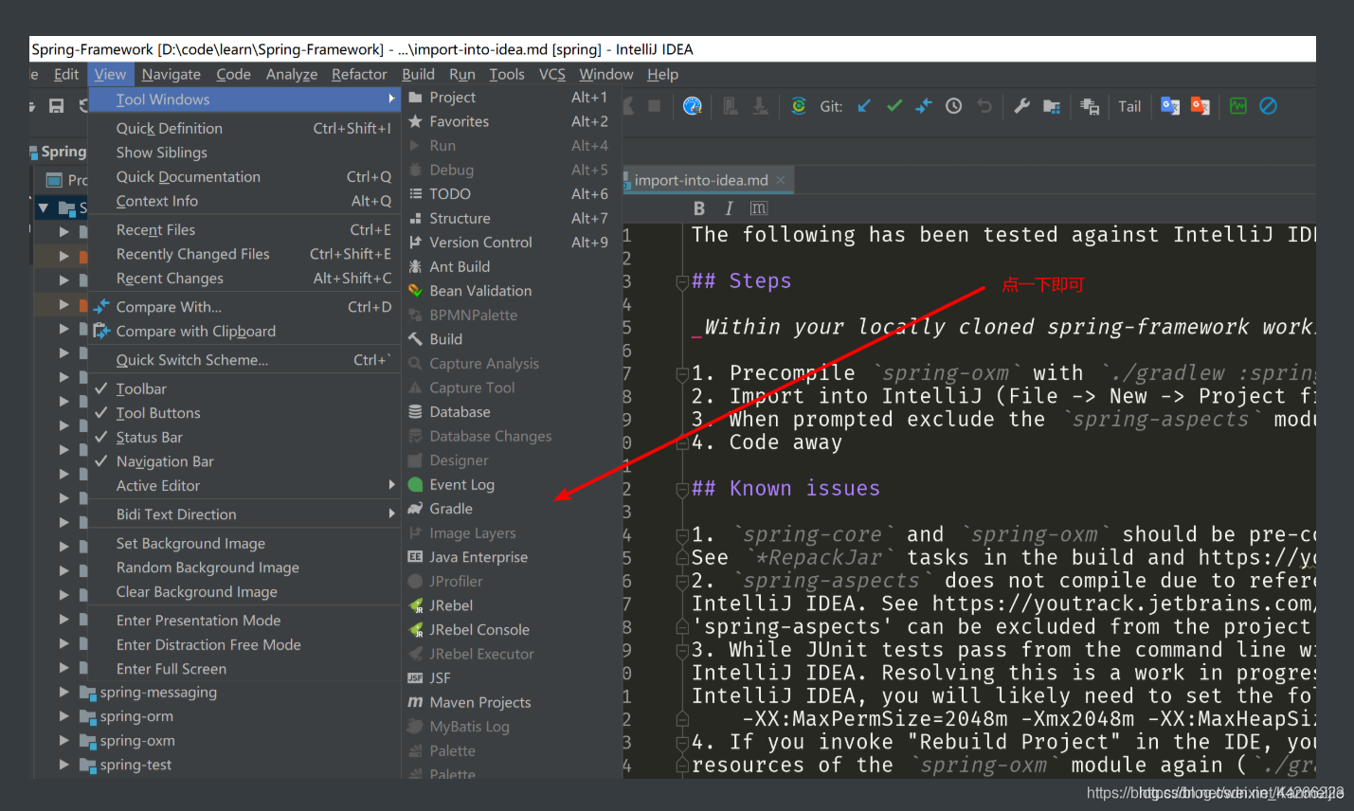The image size is (1354, 811).
Task: Click the blue Google Translate icon
Action: coord(1170,106)
